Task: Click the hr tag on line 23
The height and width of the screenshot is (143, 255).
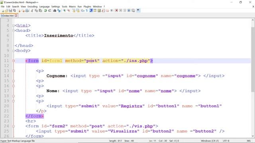Action: (31, 121)
